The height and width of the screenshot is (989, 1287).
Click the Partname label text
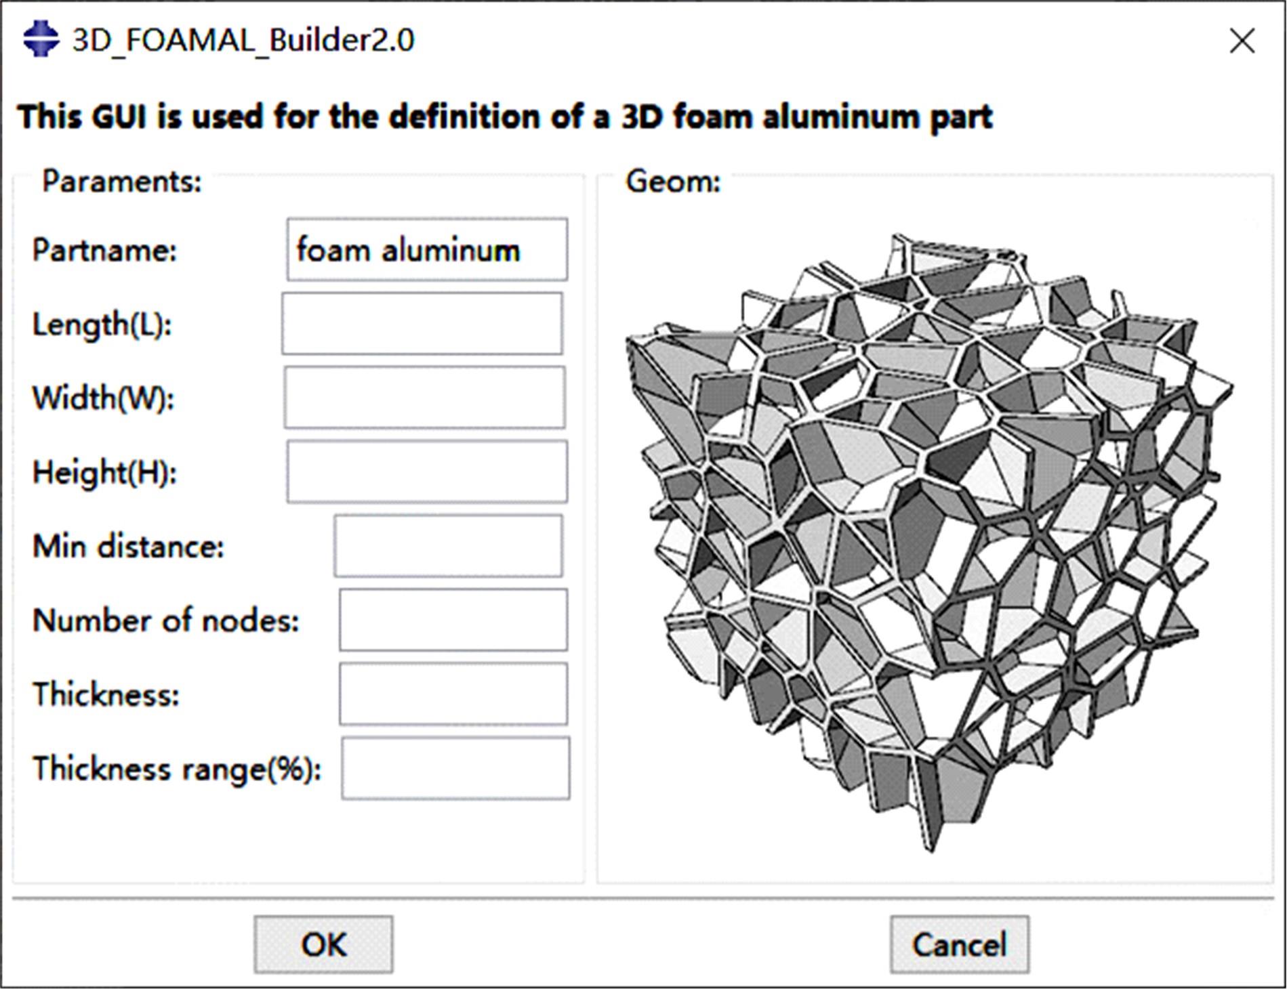pyautogui.click(x=104, y=251)
